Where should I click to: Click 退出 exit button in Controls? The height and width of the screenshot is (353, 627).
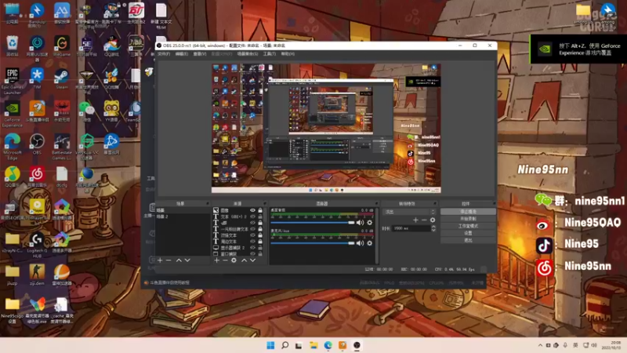[468, 240]
